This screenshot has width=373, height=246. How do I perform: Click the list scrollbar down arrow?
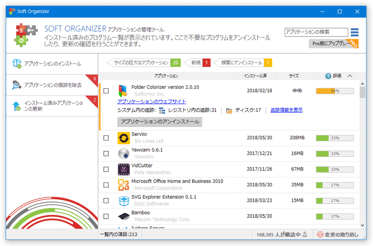pos(362,225)
